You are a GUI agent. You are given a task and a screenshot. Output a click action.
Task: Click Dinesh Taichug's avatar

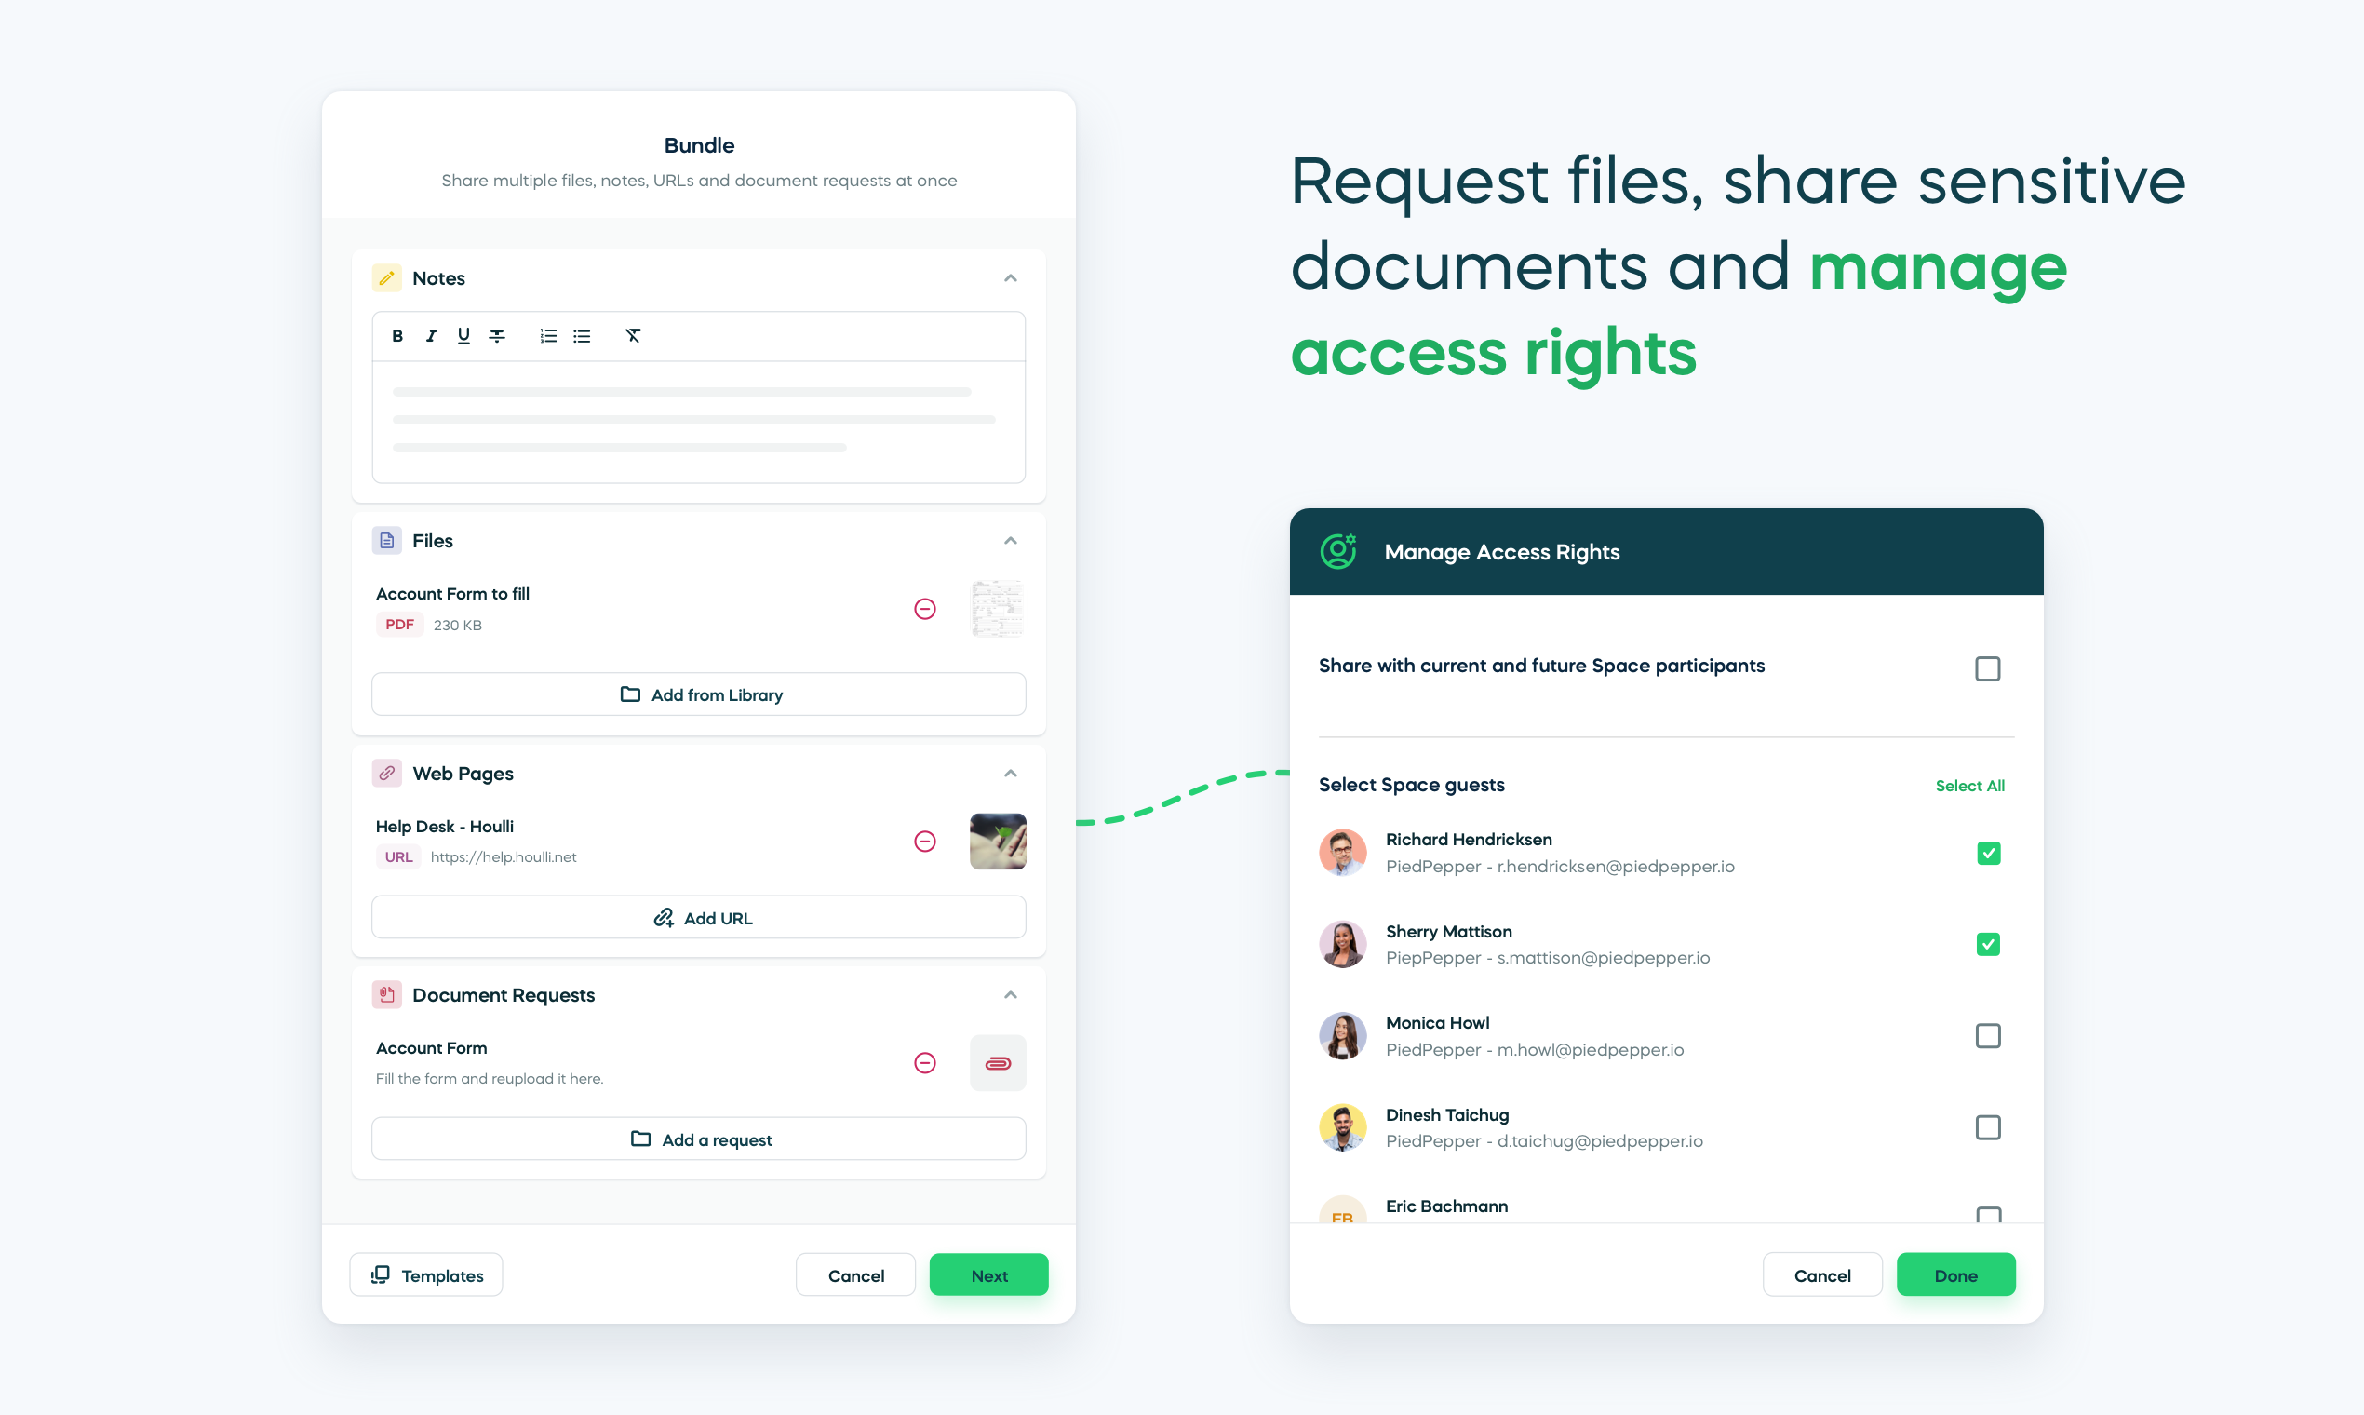pos(1343,1128)
